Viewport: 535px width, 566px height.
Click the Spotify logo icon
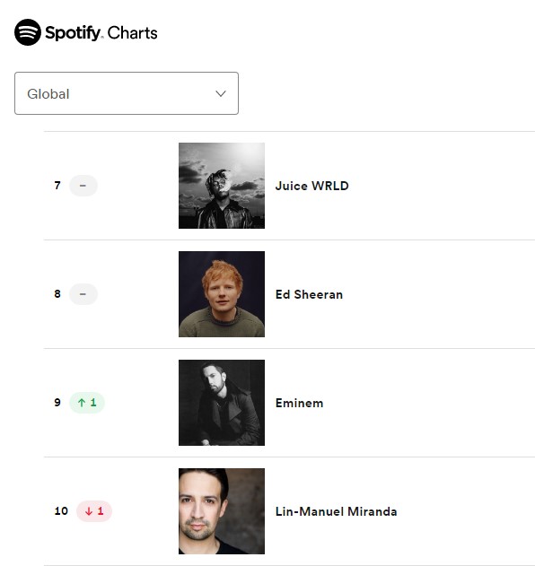[28, 32]
